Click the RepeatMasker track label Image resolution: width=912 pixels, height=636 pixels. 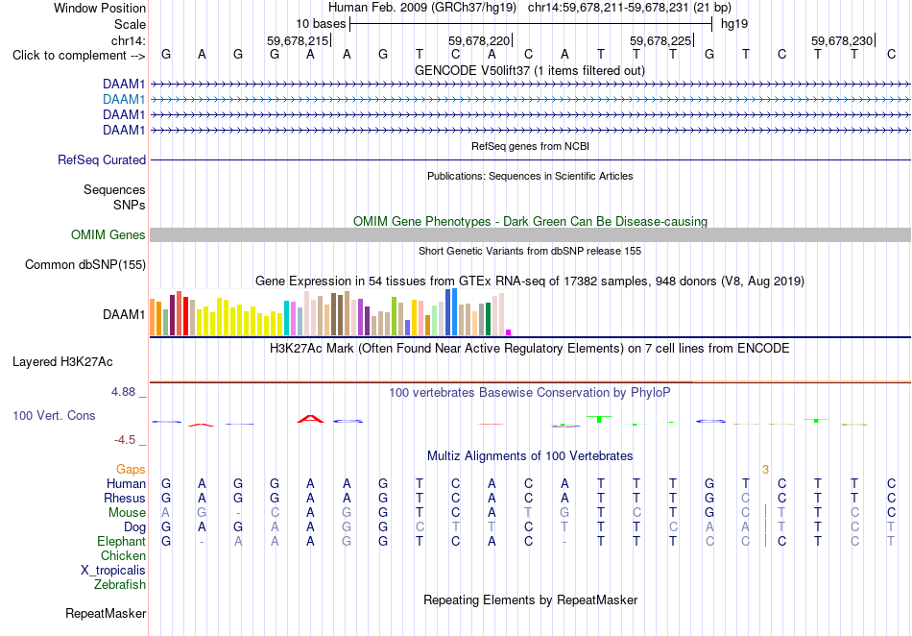coord(106,613)
